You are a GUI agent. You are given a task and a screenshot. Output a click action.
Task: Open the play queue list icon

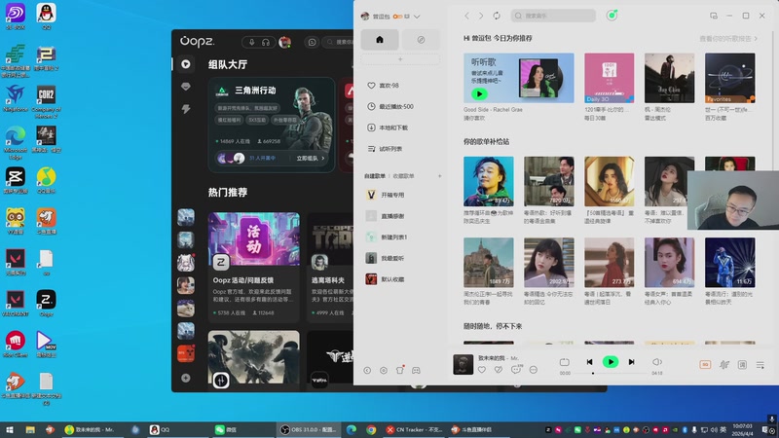coord(760,365)
